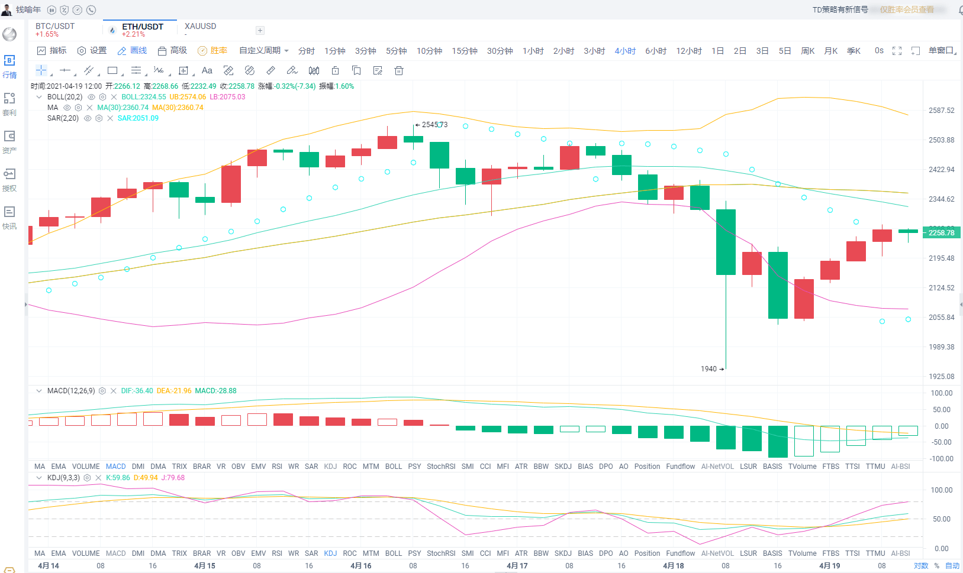Click the bookmark drawings icon
963x573 pixels.
(356, 70)
